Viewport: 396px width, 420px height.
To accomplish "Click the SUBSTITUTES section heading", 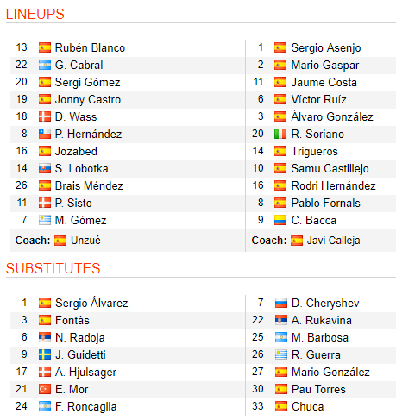I will pyautogui.click(x=53, y=268).
